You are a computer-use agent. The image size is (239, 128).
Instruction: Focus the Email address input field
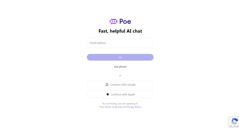[120, 43]
